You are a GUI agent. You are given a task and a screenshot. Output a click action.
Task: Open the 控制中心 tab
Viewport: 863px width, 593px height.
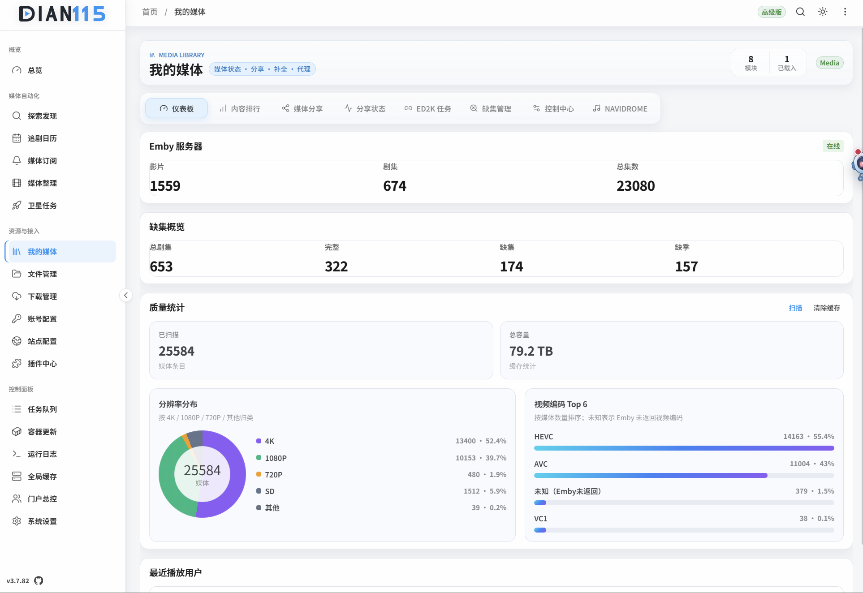point(553,109)
